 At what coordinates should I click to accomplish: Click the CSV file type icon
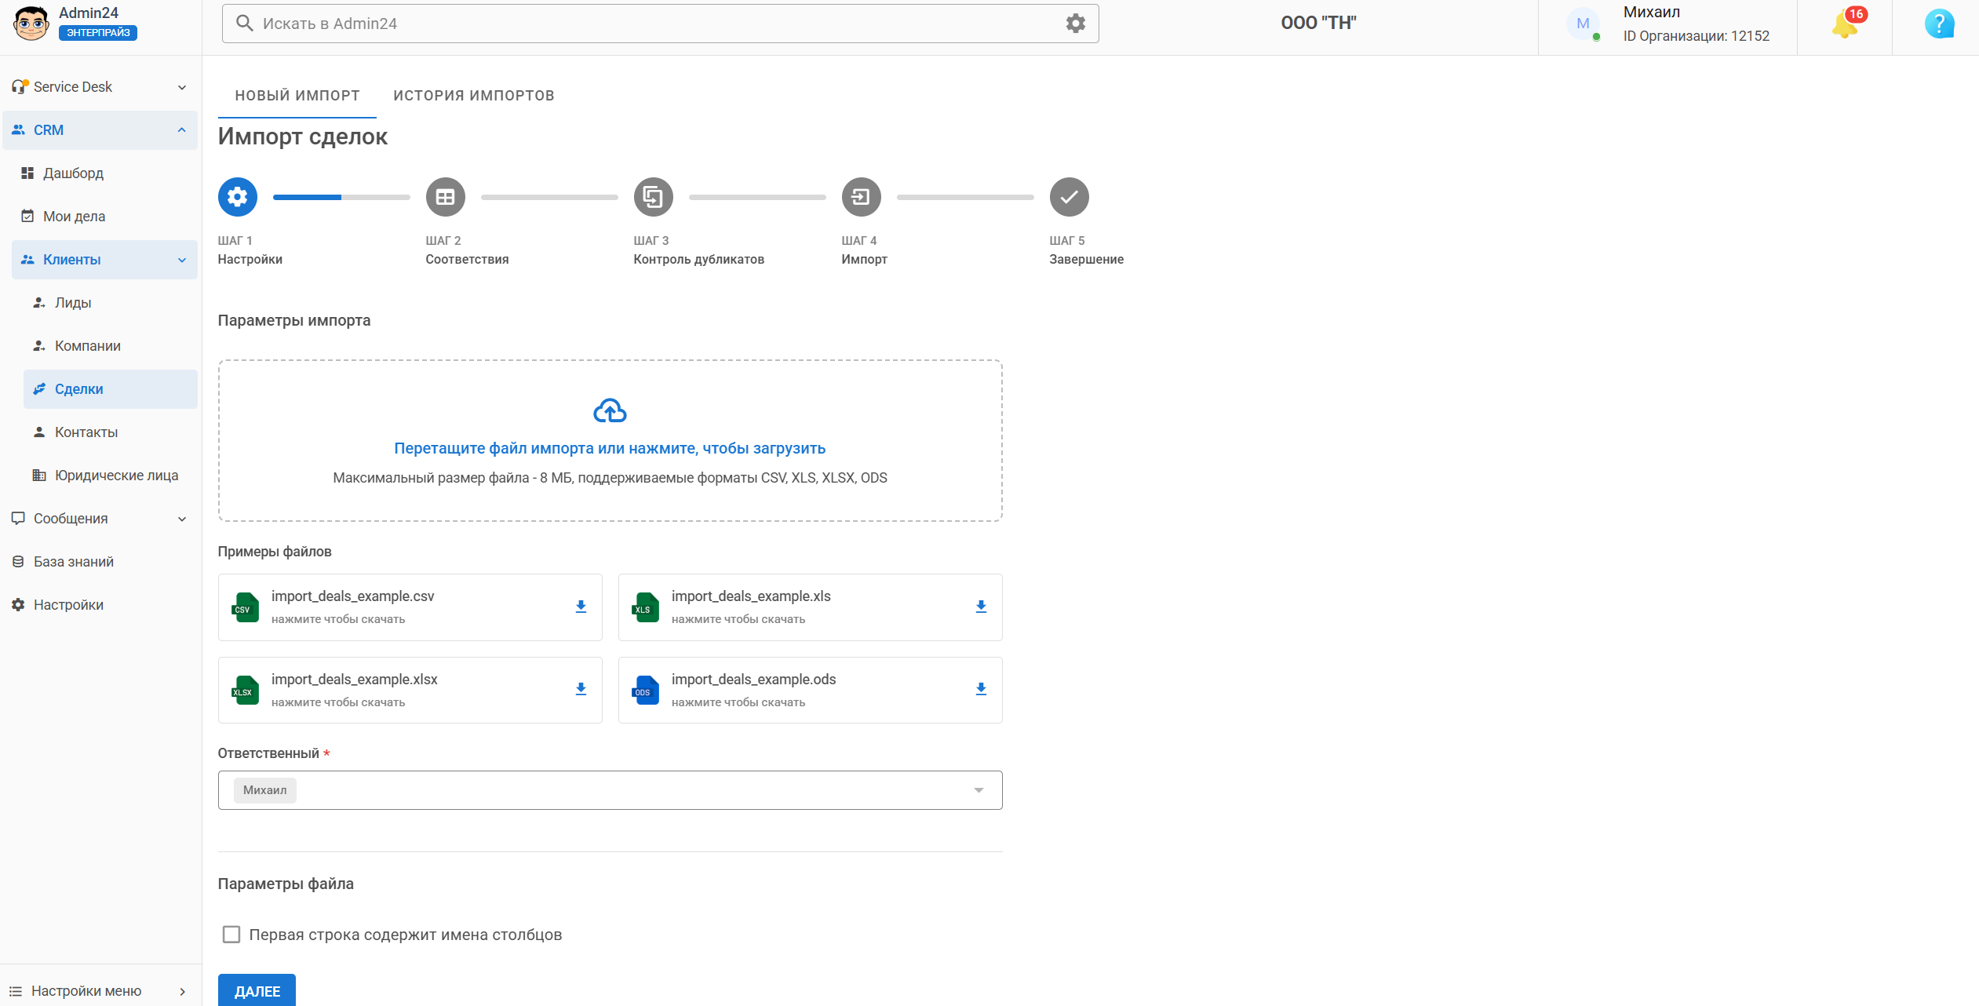(x=246, y=607)
